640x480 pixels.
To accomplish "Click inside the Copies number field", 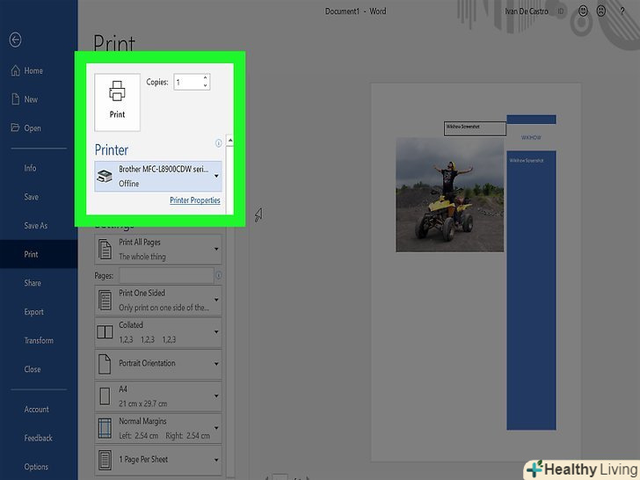I will coord(188,82).
